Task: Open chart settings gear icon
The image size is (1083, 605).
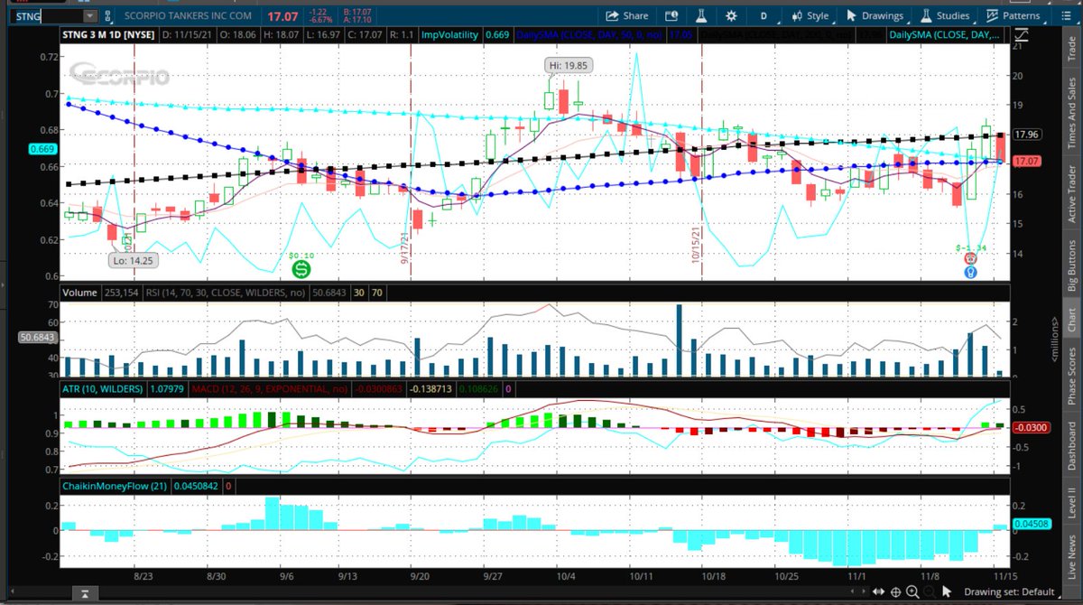Action: [x=730, y=15]
